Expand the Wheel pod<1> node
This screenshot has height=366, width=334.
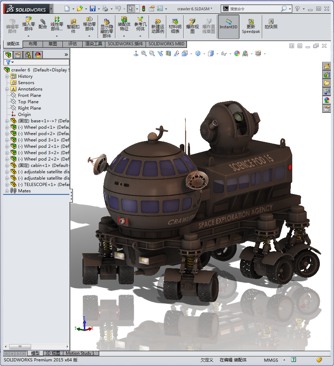pos(7,127)
